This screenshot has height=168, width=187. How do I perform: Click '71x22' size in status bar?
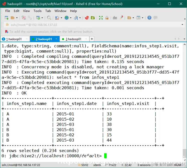[112, 165]
